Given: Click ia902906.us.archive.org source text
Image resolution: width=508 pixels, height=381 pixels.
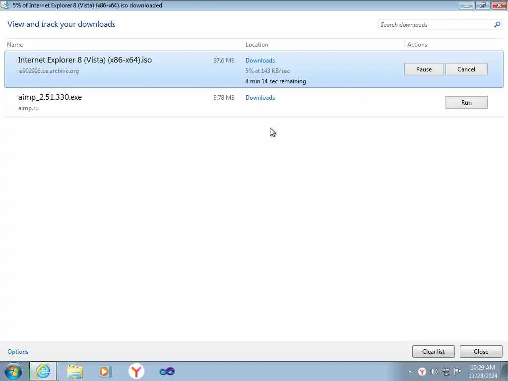Looking at the screenshot, I should (49, 71).
